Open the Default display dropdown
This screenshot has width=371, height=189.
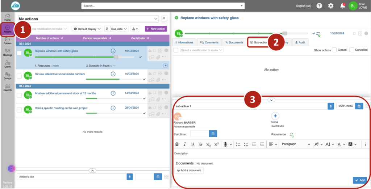87,29
